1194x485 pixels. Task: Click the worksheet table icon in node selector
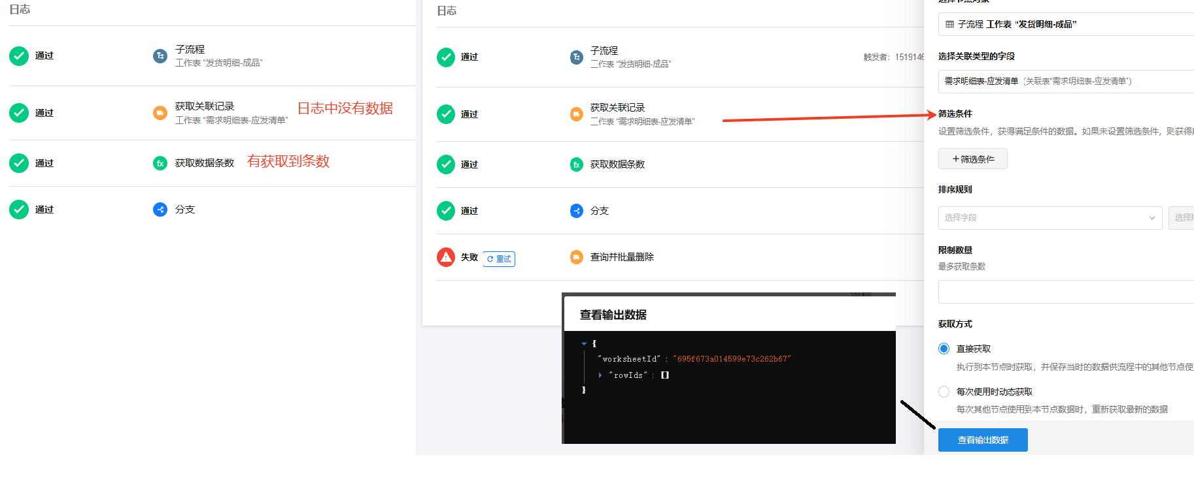(949, 24)
